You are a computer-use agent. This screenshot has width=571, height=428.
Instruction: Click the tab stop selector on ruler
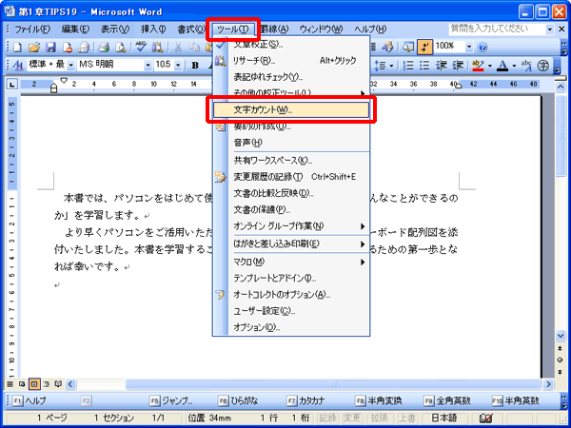(x=12, y=85)
